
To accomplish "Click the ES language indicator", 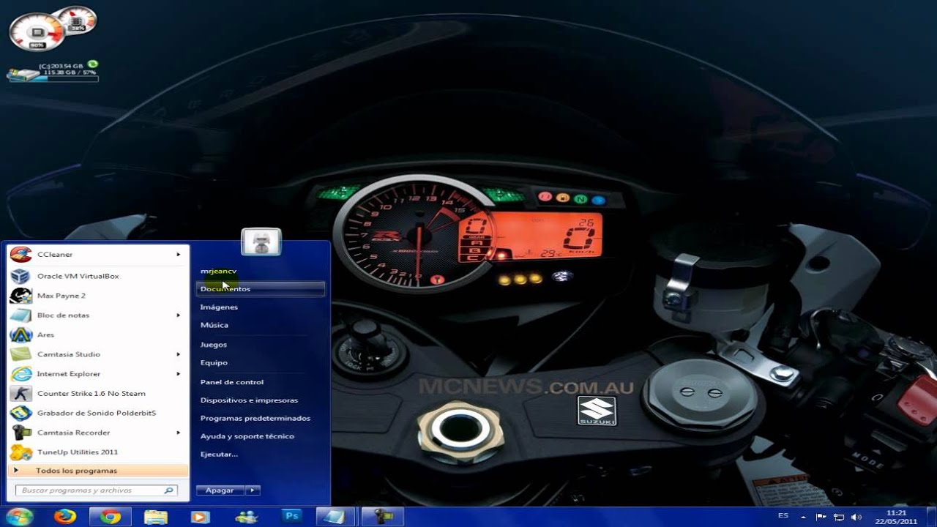I will click(x=783, y=516).
